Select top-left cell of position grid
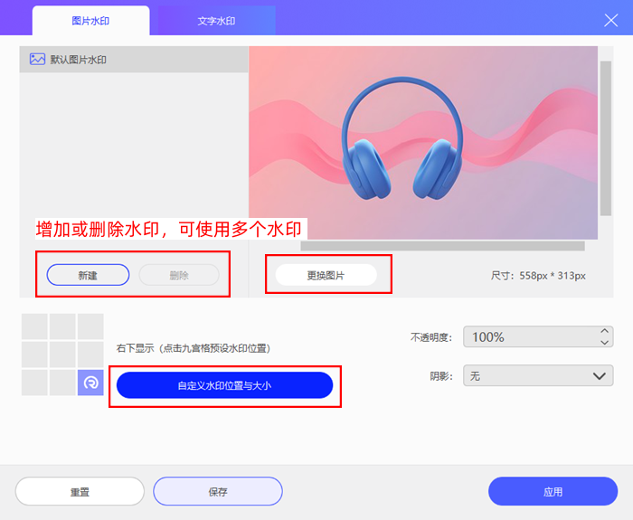This screenshot has height=520, width=633. (34, 326)
